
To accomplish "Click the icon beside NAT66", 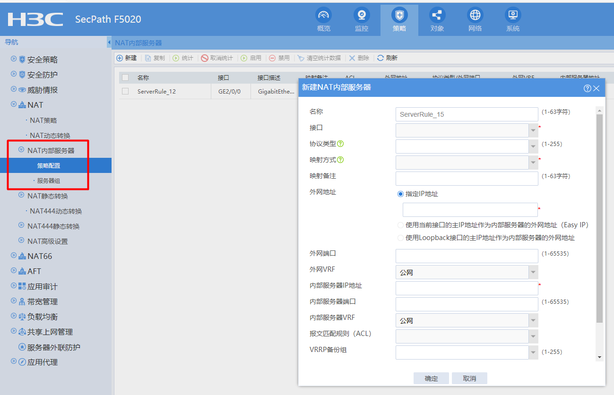I will (22, 256).
